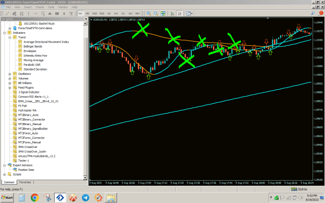325x203 pixels.
Task: Zoom in on the chart
Action: coord(149,13)
